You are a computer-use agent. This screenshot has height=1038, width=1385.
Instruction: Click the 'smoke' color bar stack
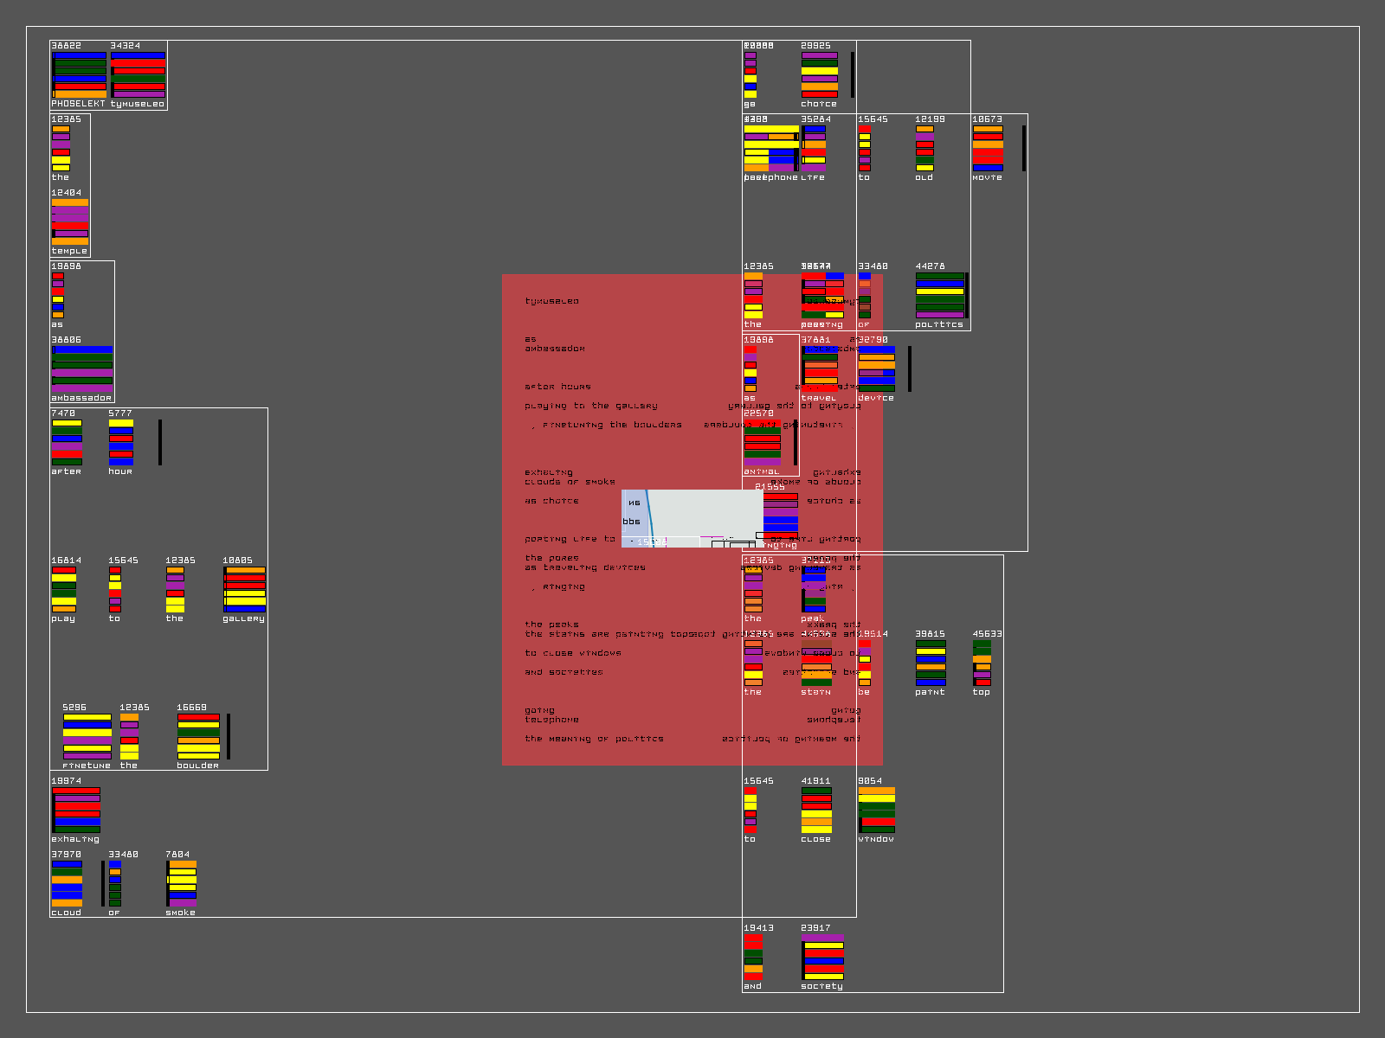(181, 884)
